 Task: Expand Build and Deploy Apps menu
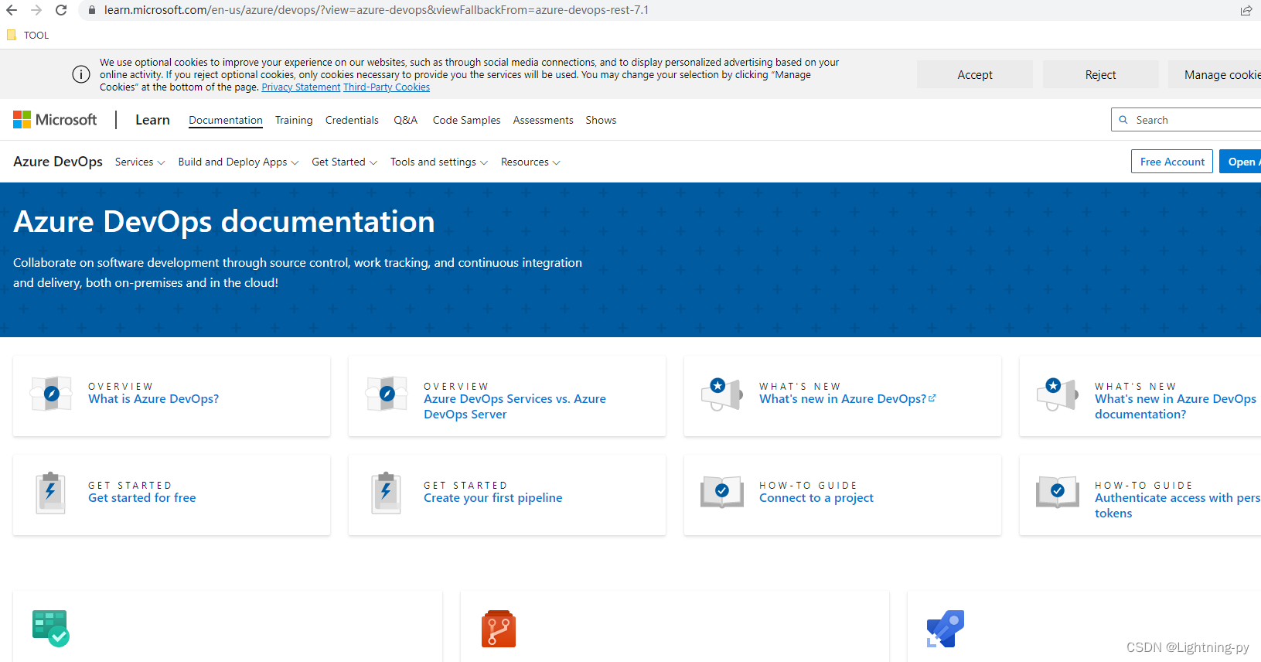238,162
